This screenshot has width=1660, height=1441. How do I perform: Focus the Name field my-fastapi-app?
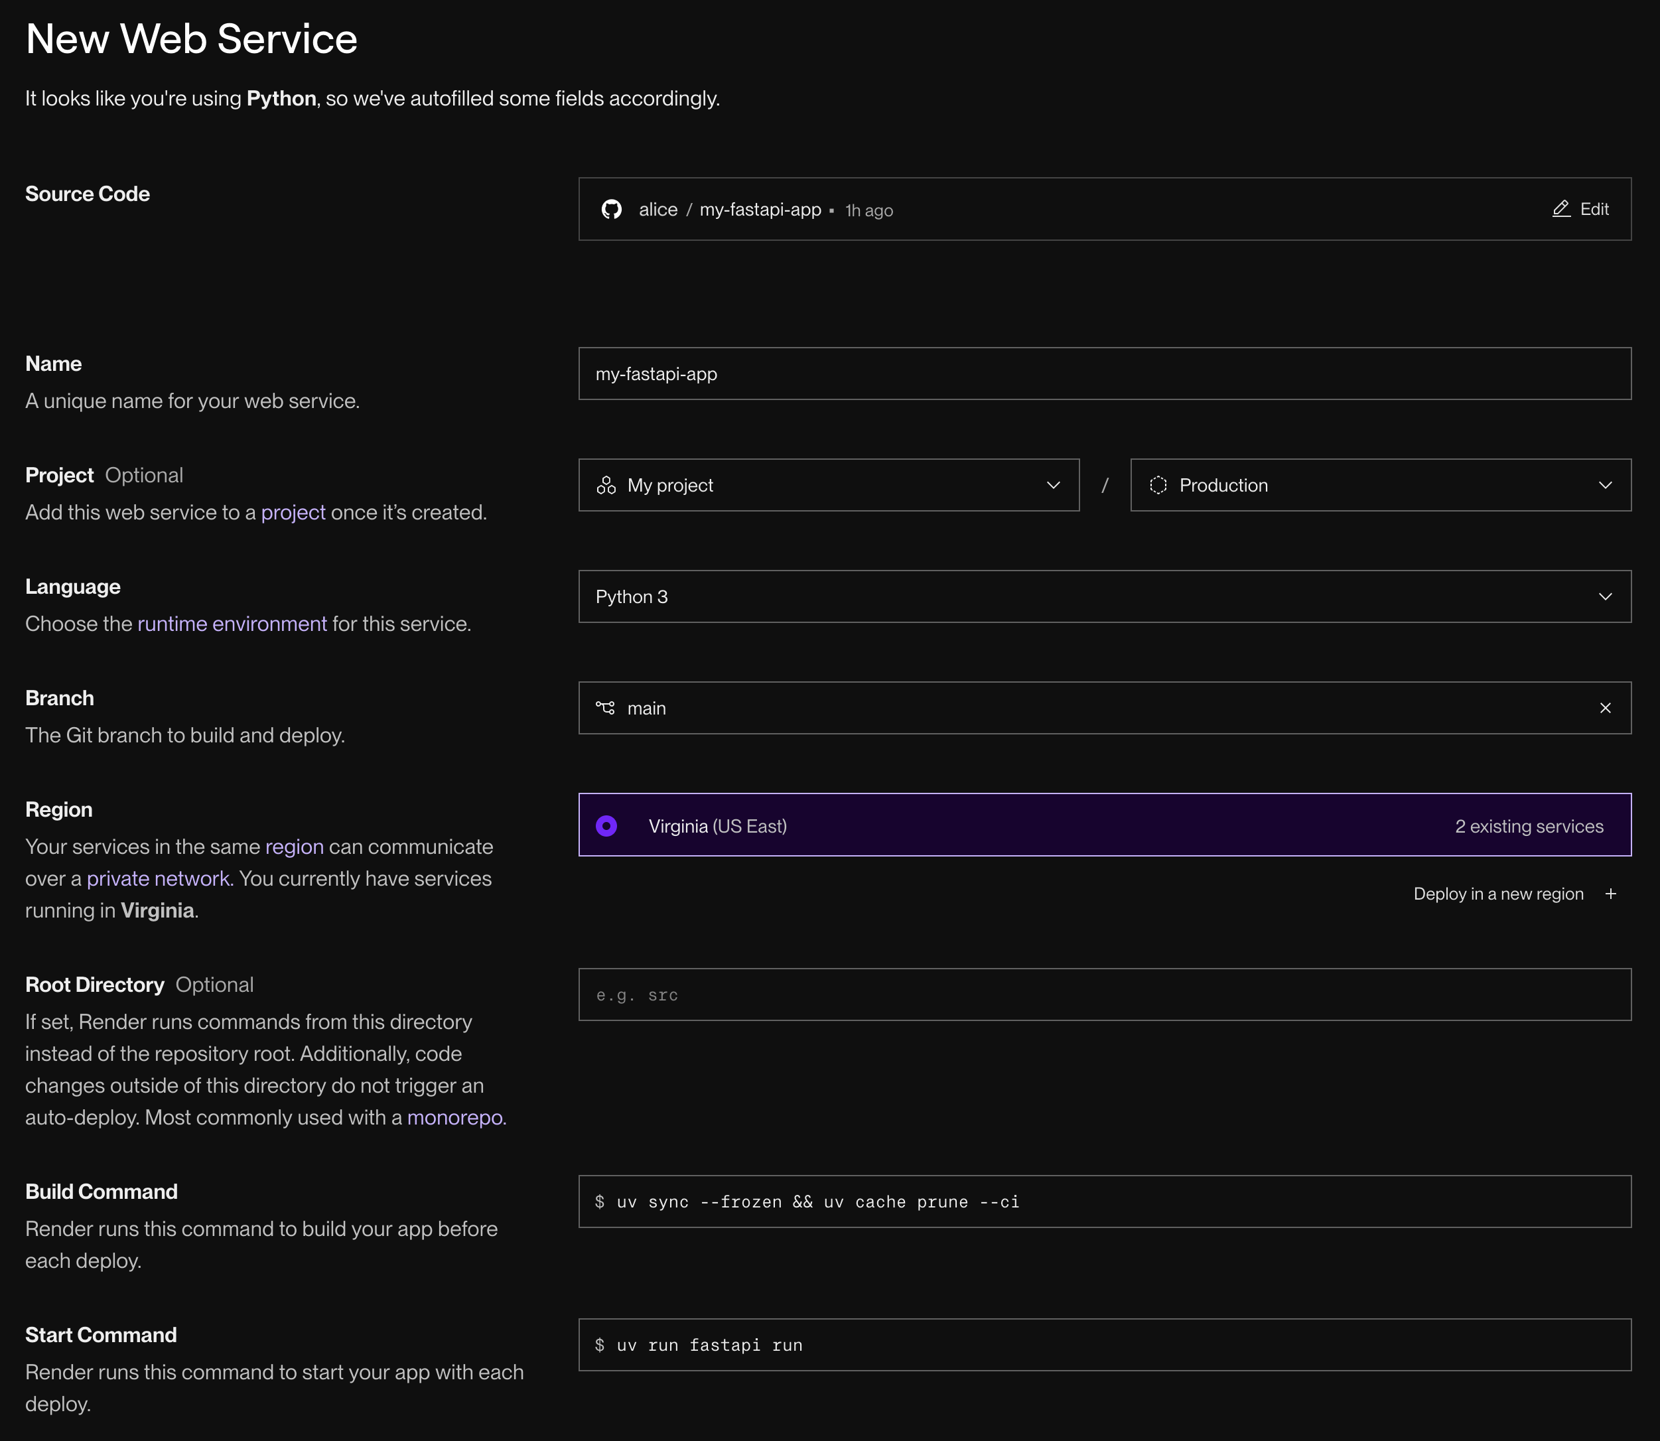pyautogui.click(x=1105, y=374)
